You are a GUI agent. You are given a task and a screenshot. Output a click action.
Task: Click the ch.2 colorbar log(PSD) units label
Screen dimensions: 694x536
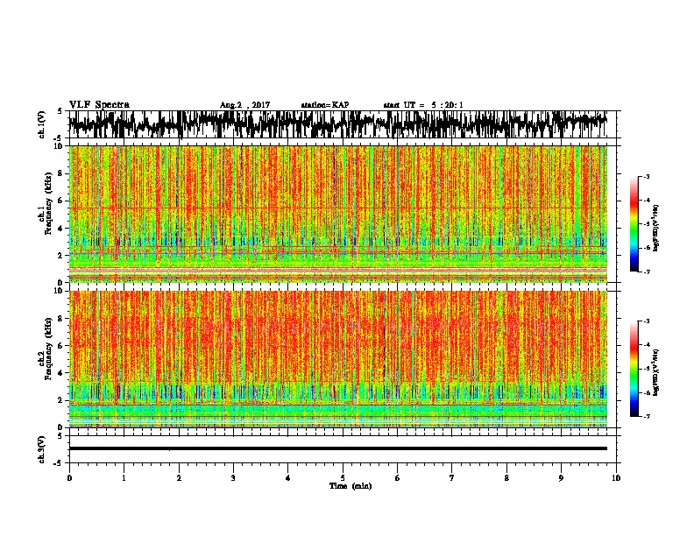pos(656,372)
